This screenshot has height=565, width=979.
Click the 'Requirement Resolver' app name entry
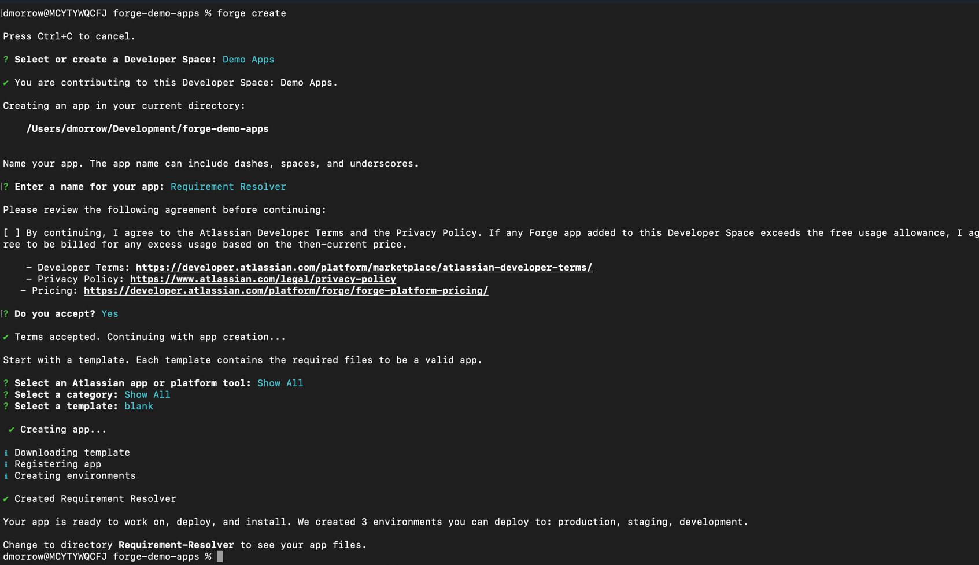[228, 186]
